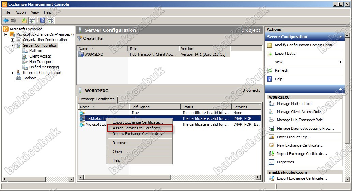
Task: Click the Actions pane scroll down arrow
Action: pyautogui.click(x=347, y=179)
